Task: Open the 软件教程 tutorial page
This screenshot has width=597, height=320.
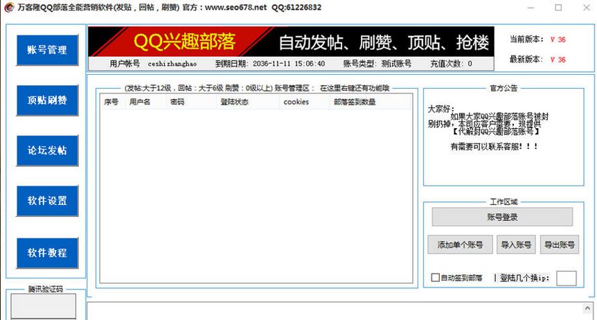Action: point(47,253)
